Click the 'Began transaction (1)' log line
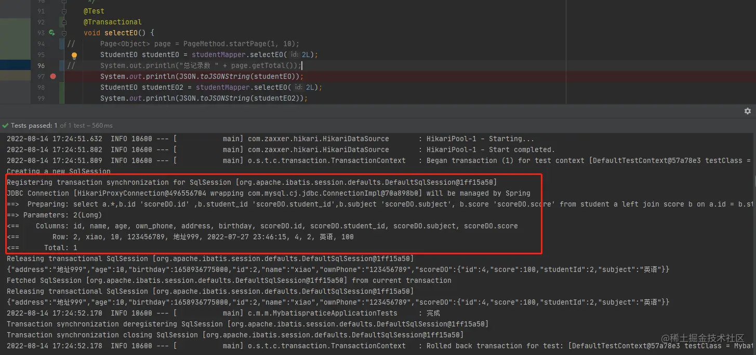This screenshot has width=756, height=355. pos(378,160)
